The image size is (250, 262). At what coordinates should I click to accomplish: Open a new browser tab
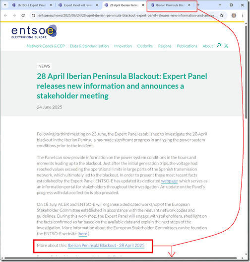point(198,5)
